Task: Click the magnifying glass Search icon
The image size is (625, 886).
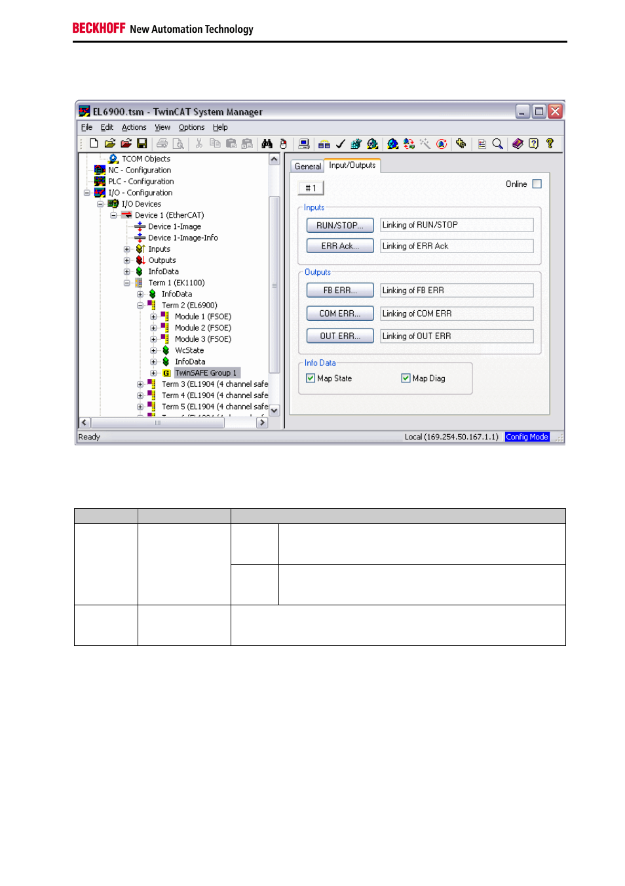Action: 498,144
